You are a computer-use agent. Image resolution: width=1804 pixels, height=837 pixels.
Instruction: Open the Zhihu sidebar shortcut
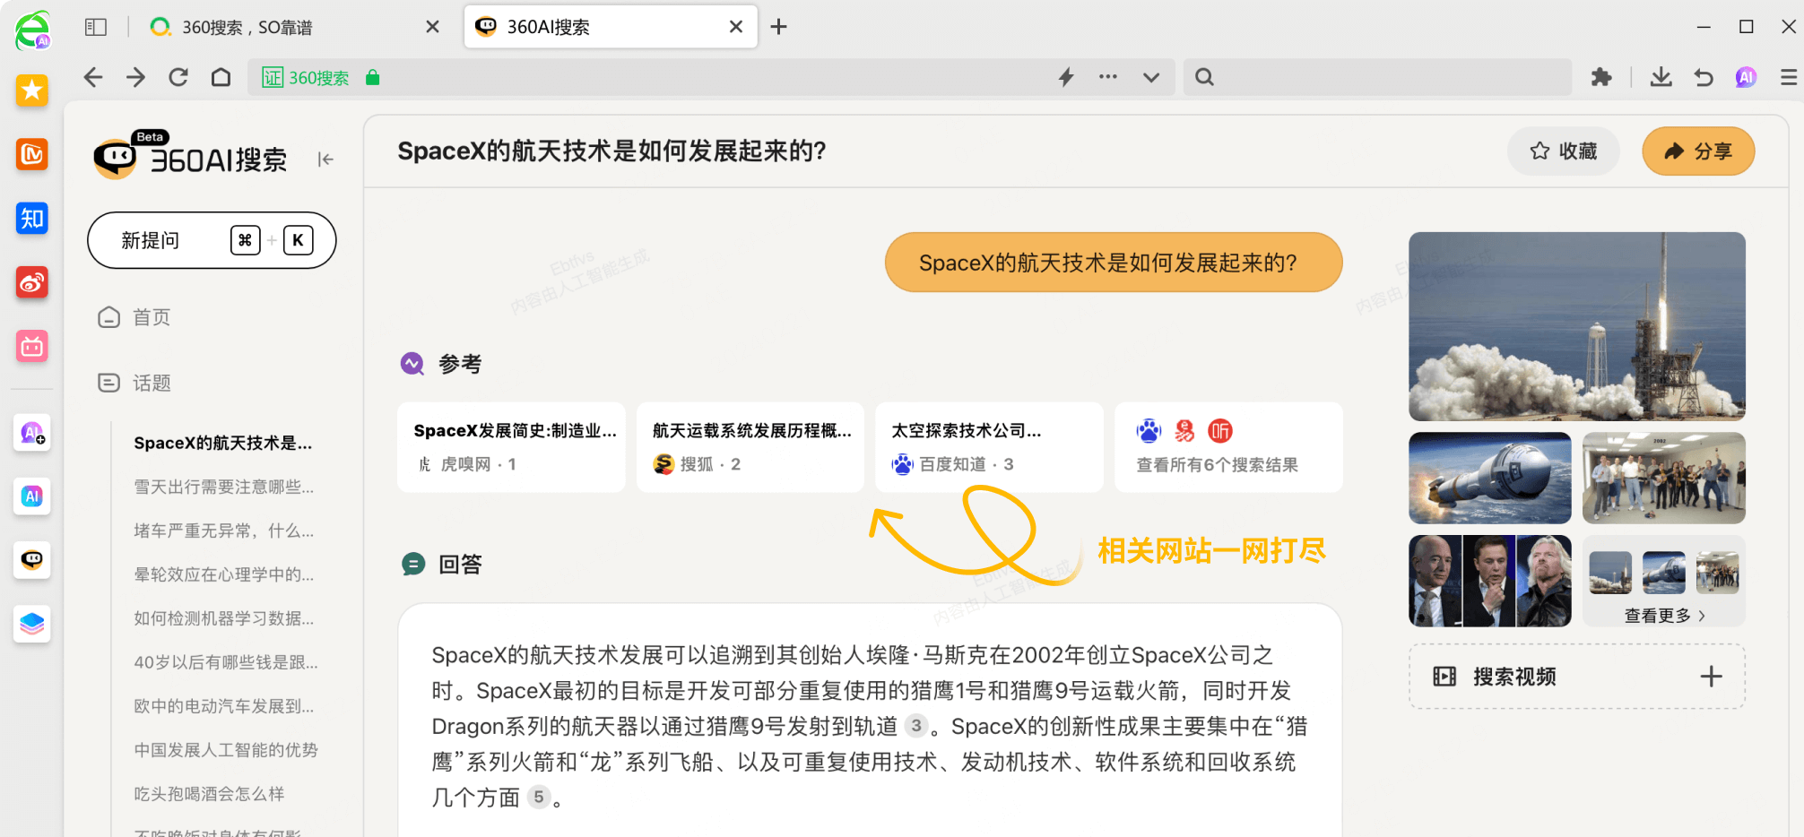point(32,218)
